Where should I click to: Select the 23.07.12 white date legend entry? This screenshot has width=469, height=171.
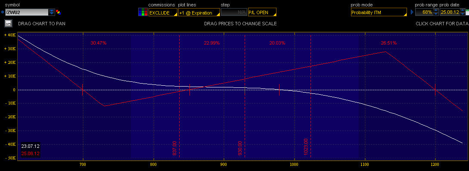(x=30, y=146)
